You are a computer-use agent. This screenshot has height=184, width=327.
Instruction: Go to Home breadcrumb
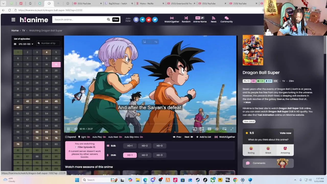coord(15,30)
